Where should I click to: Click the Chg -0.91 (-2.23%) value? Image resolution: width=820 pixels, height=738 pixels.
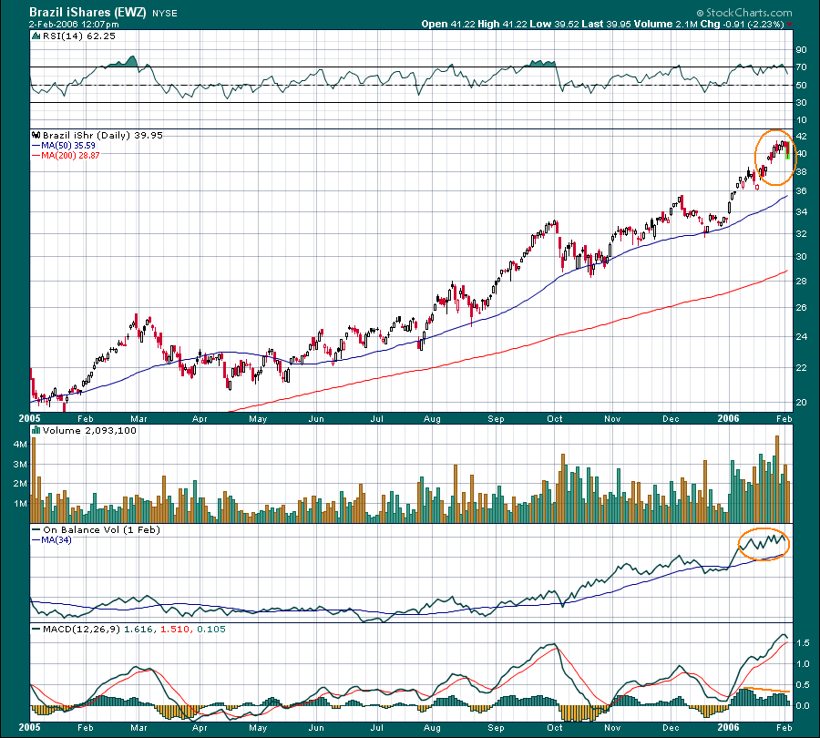tap(742, 24)
